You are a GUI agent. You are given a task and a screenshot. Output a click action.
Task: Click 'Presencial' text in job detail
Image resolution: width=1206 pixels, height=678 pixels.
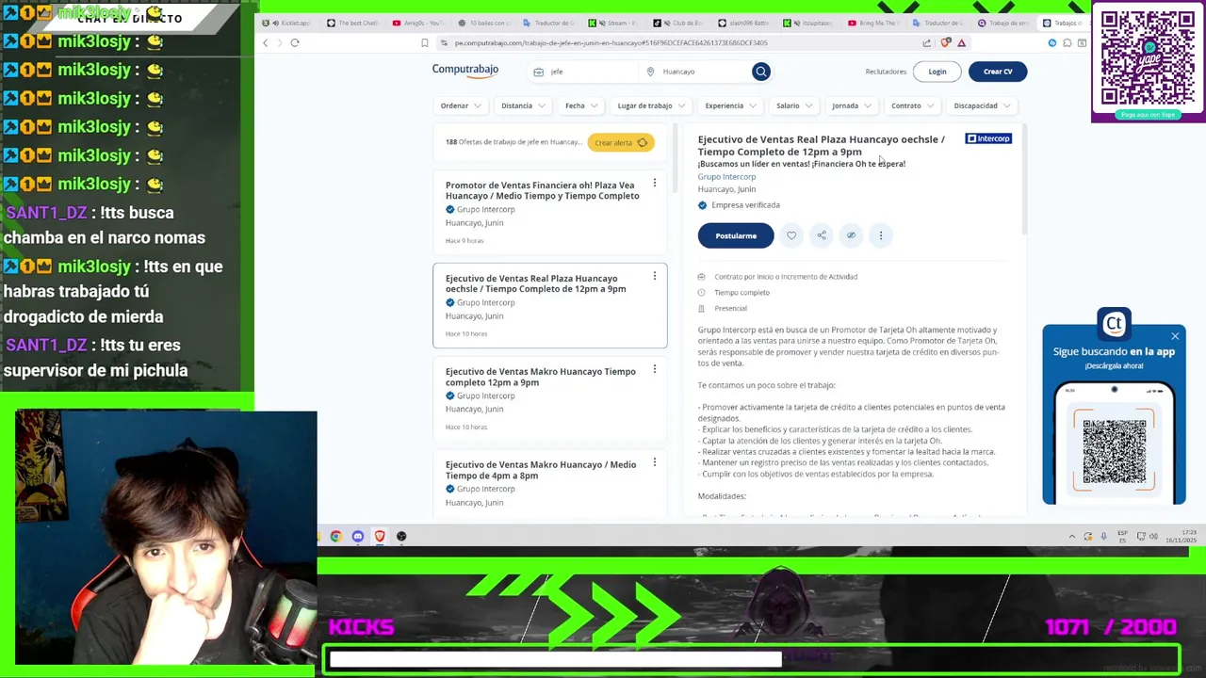click(730, 309)
